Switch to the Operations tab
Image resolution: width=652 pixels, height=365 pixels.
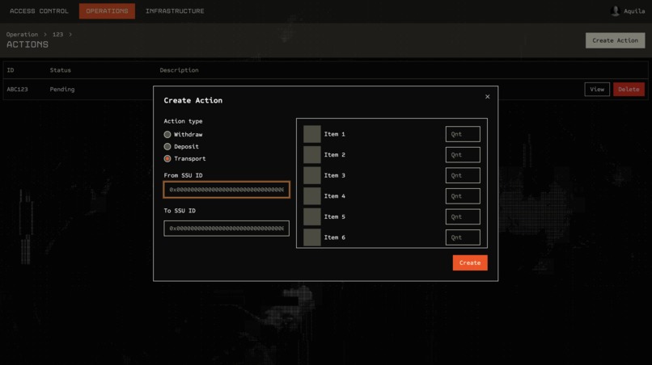click(x=107, y=11)
